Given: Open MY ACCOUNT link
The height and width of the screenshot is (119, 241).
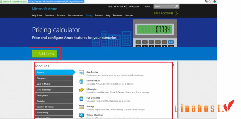Looking at the screenshot, I should coord(134,7).
